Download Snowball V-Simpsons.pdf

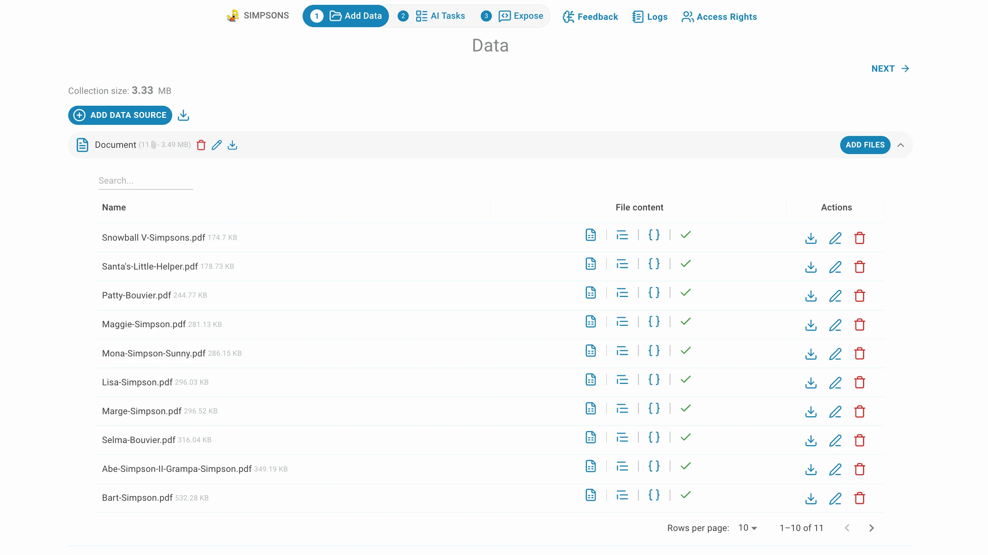click(x=811, y=238)
